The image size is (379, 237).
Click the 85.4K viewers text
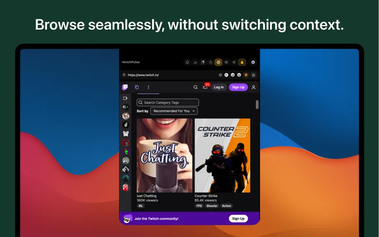(x=206, y=200)
